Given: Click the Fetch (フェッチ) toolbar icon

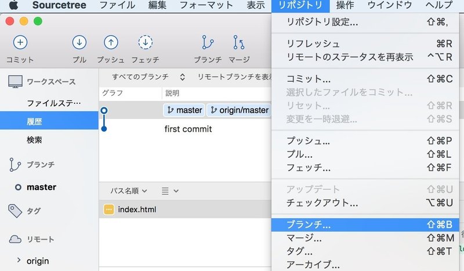Looking at the screenshot, I should tap(146, 42).
